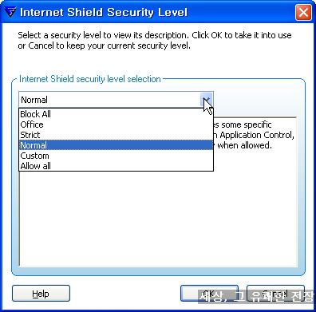
Task: Click the 'Internet Shield security level selection' group label
Action: pyautogui.click(x=90, y=79)
